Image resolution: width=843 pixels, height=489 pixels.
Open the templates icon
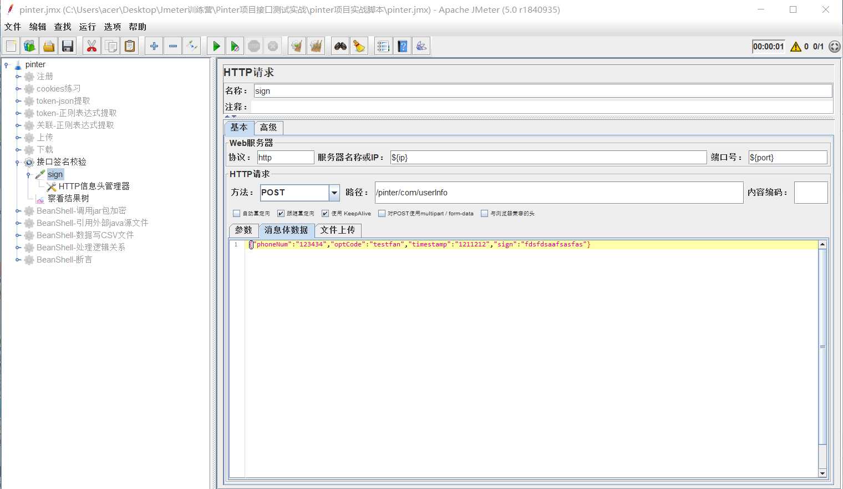tap(30, 46)
